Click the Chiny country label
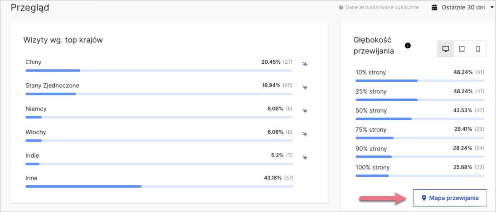Image resolution: width=496 pixels, height=212 pixels. [x=34, y=62]
